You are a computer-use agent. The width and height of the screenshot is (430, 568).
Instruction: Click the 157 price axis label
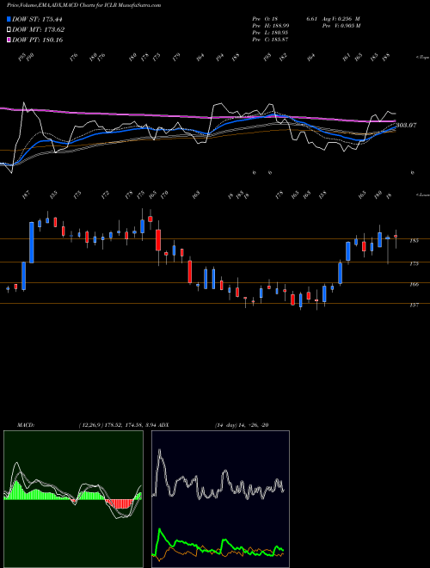point(414,305)
